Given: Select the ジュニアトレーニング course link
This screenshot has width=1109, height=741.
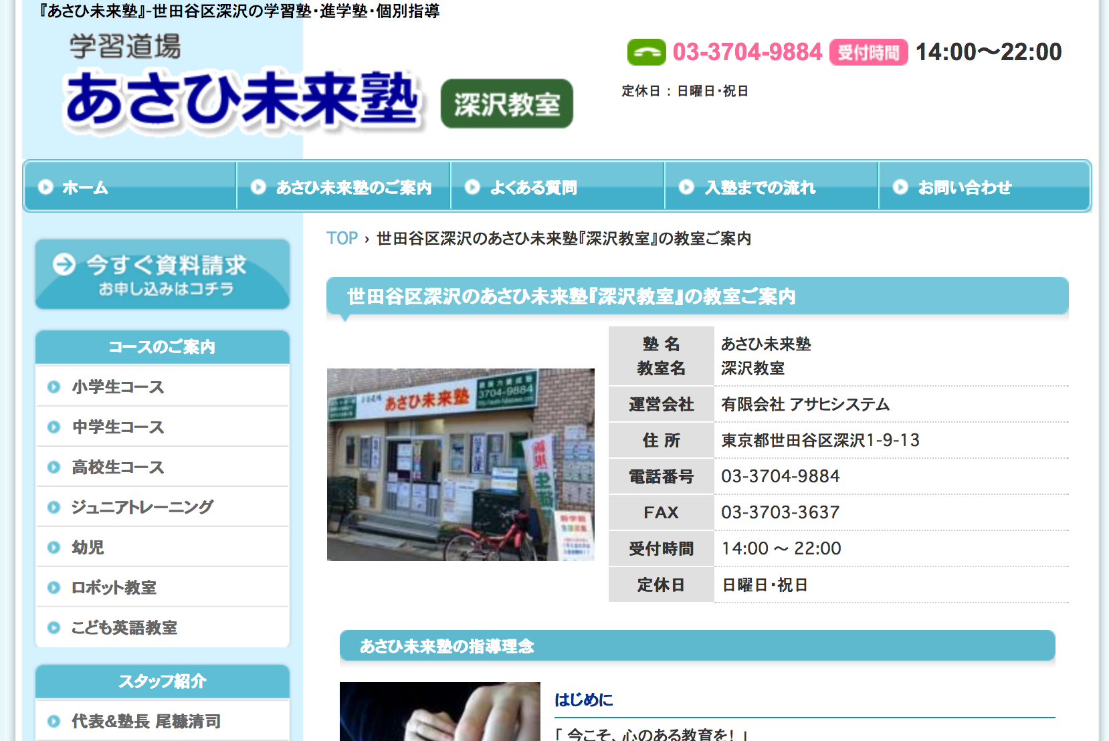Looking at the screenshot, I should pos(141,507).
